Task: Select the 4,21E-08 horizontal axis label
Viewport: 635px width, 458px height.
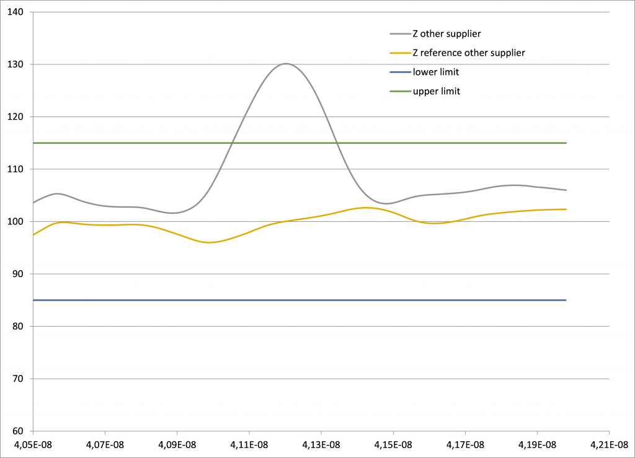Action: coord(608,444)
